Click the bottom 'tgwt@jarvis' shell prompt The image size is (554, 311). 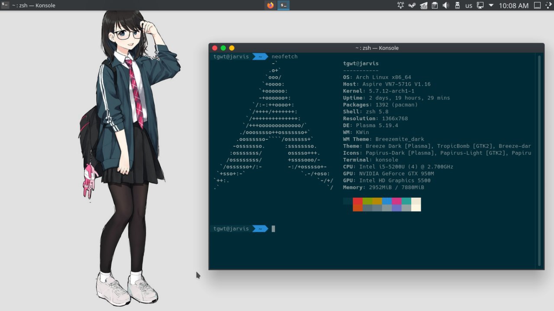tap(231, 229)
